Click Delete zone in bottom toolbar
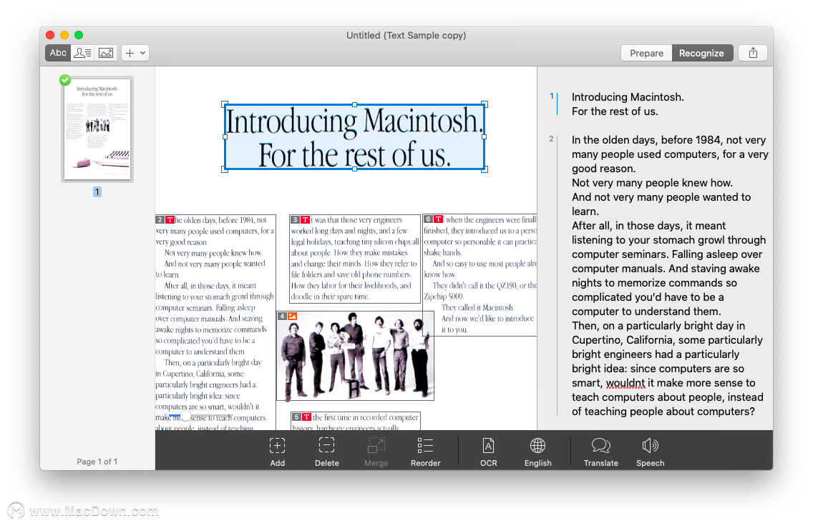The width and height of the screenshot is (813, 523). (x=326, y=452)
